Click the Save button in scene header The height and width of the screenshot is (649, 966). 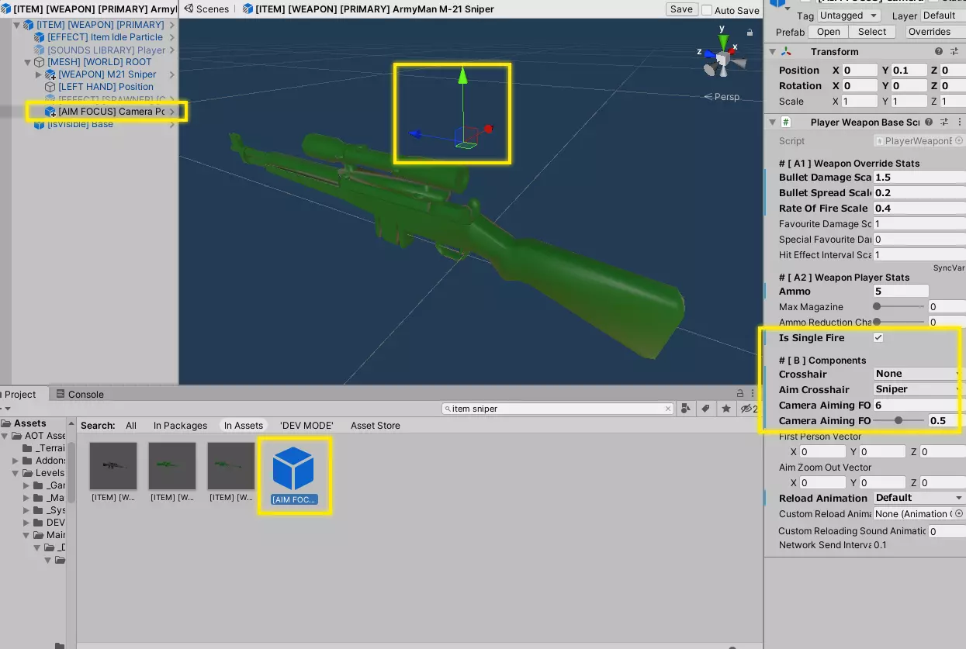(x=681, y=9)
